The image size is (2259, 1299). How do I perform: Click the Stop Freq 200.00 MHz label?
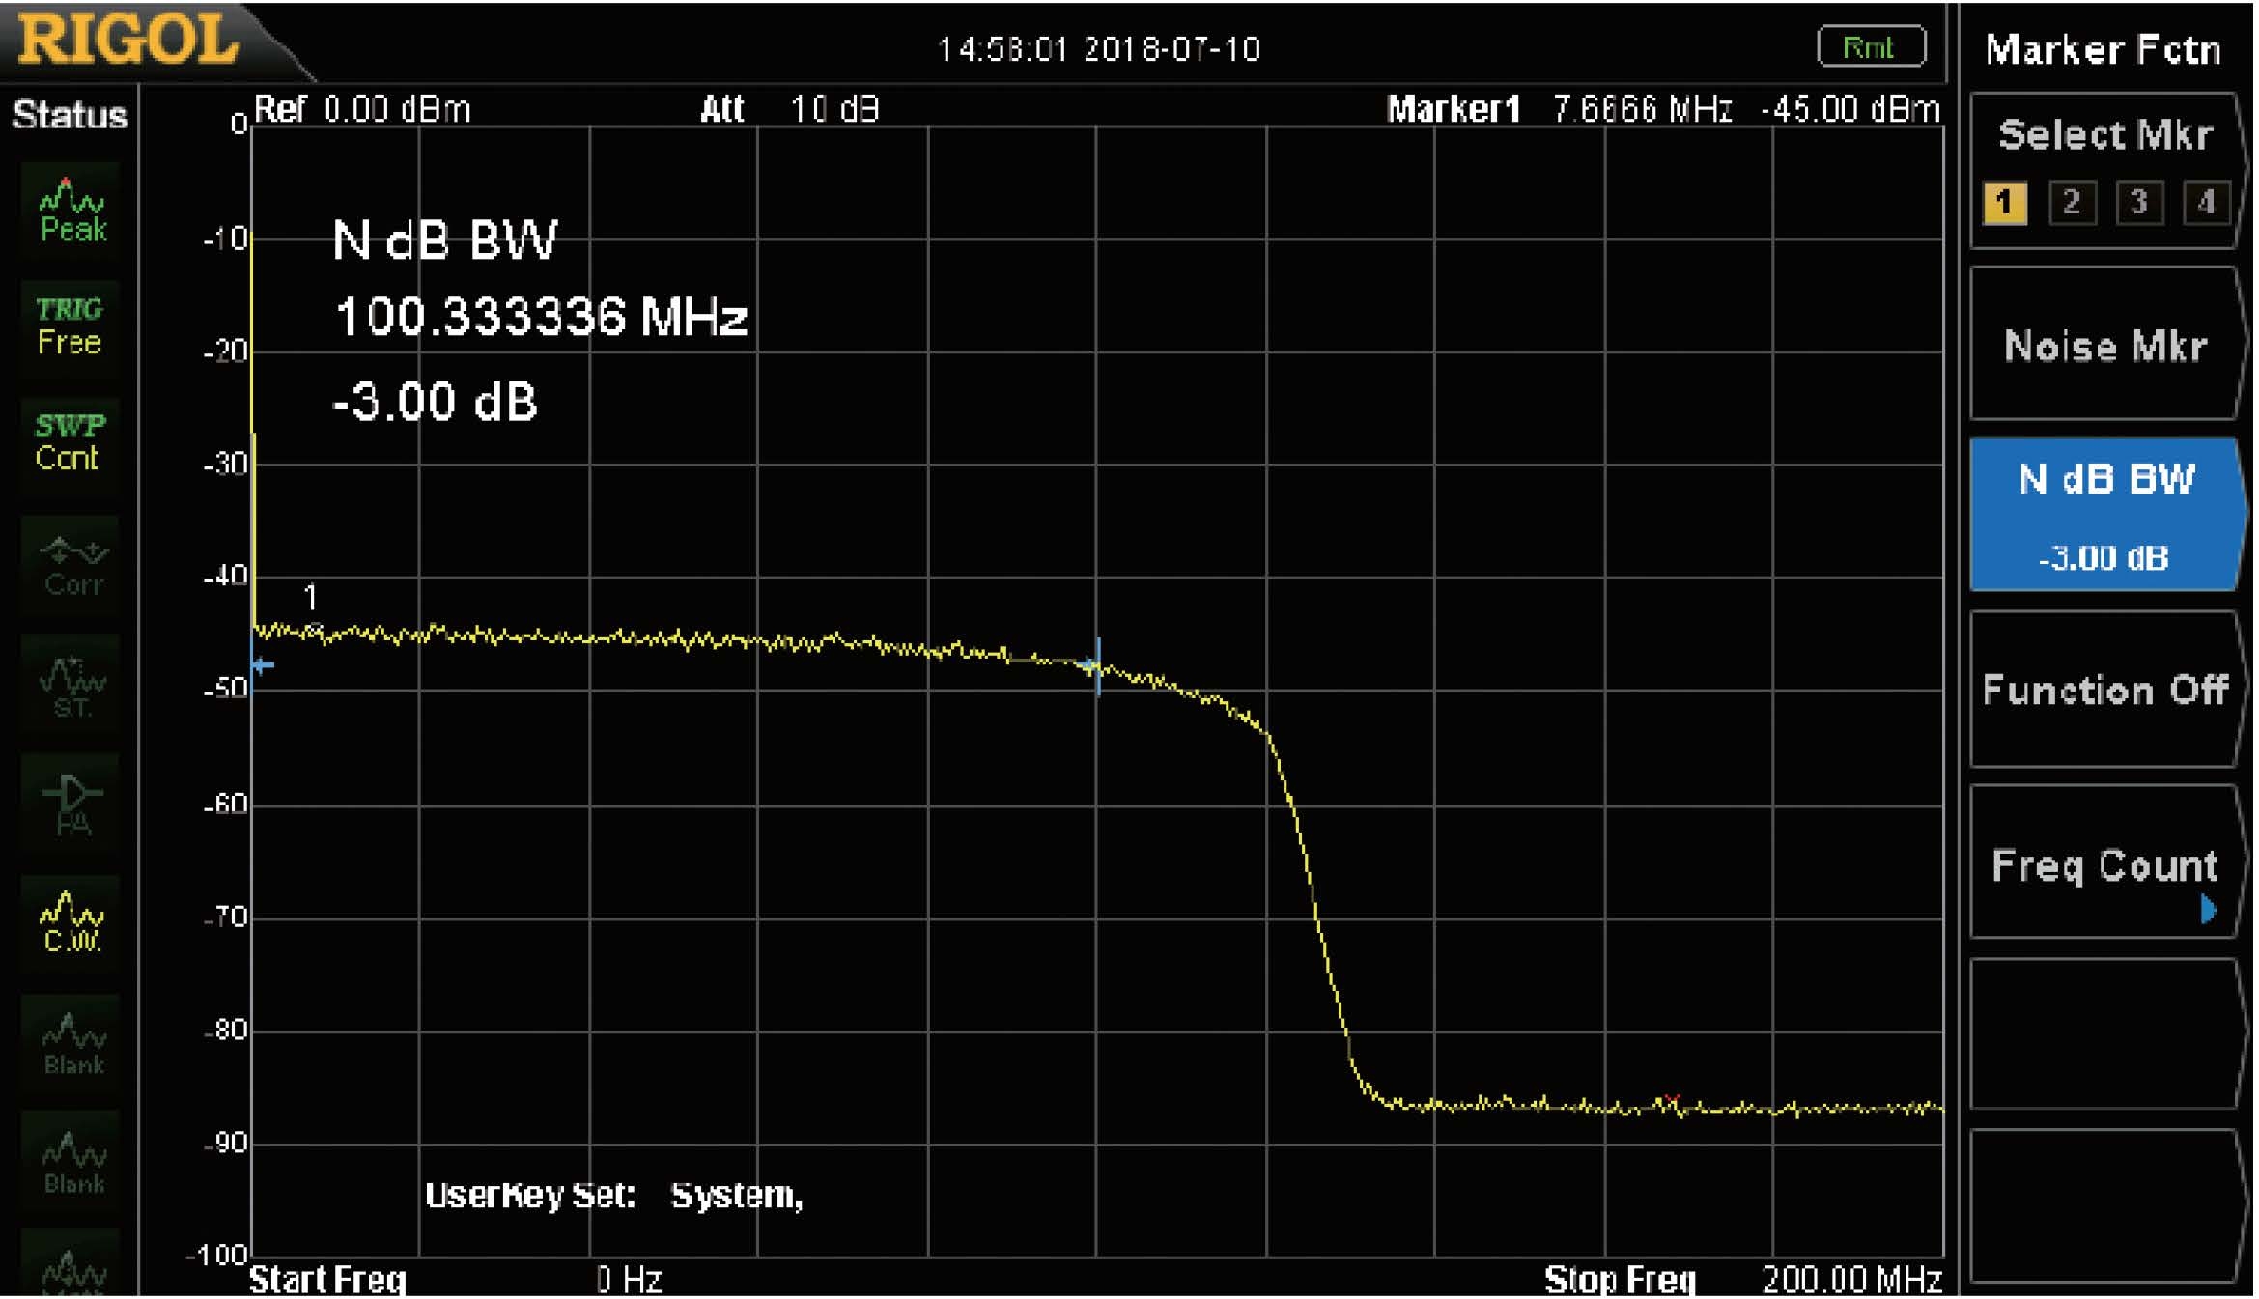click(x=1743, y=1280)
